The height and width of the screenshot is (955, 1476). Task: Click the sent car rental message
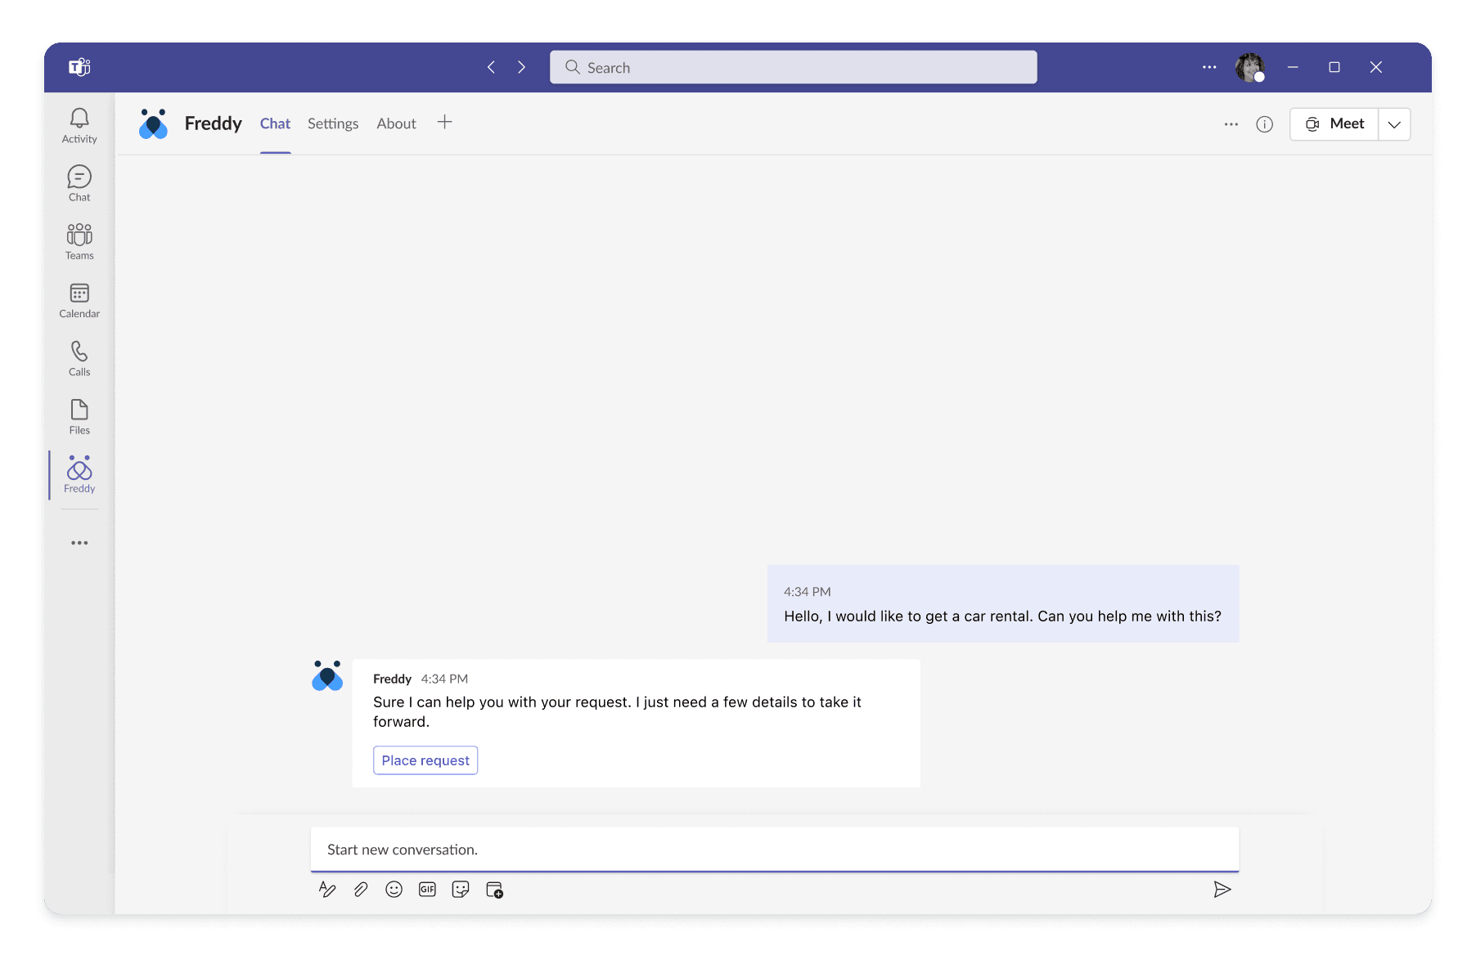1003,603
